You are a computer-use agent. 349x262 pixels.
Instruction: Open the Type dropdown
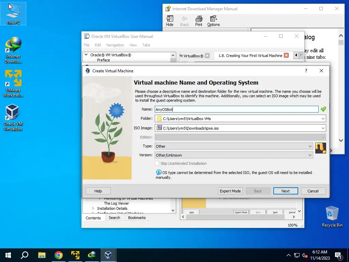pos(310,146)
